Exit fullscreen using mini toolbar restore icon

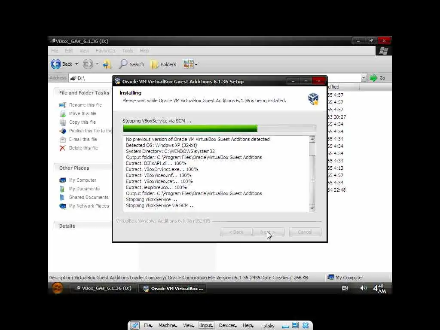click(295, 325)
